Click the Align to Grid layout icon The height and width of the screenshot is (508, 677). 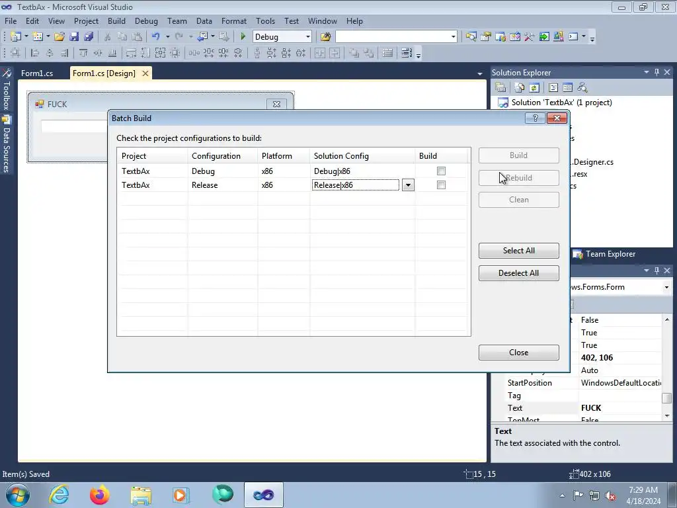[15, 53]
